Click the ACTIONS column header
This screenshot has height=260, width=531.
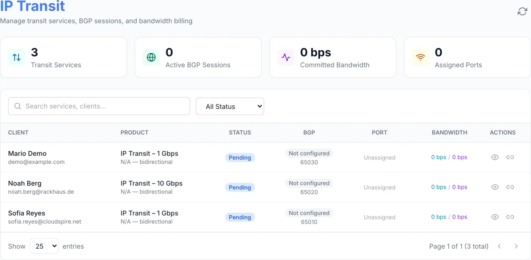[x=503, y=132]
